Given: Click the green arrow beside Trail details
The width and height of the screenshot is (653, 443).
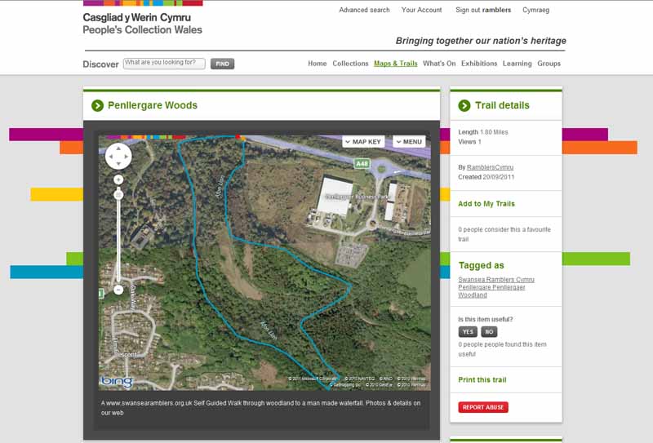Looking at the screenshot, I should (x=464, y=105).
